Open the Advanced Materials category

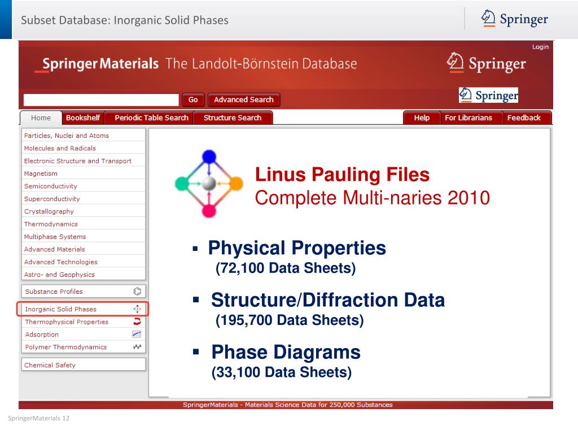(x=84, y=249)
